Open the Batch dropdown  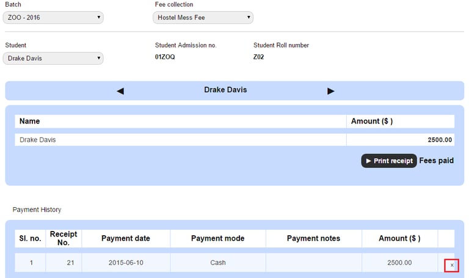pyautogui.click(x=53, y=18)
